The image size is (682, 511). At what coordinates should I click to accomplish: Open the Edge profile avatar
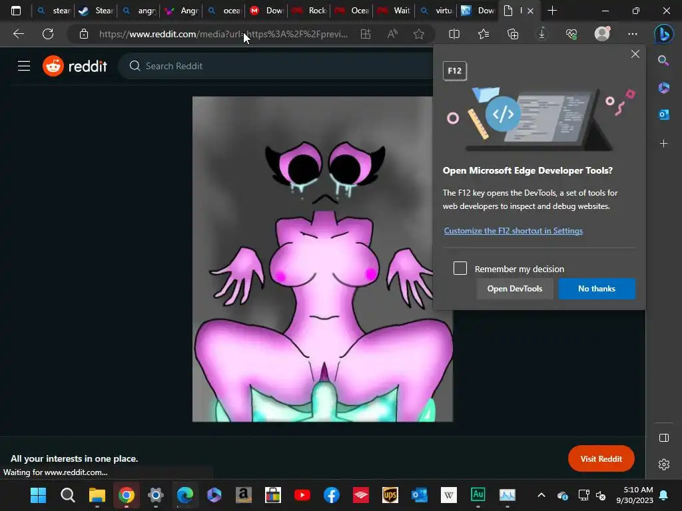(602, 33)
